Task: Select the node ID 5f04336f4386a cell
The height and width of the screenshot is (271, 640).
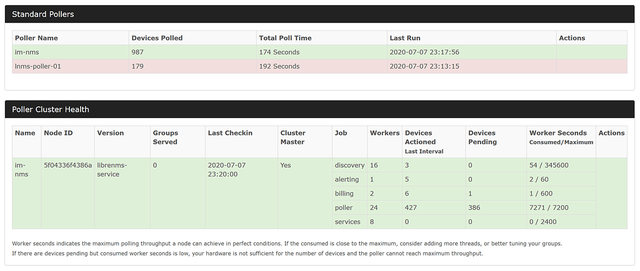Action: coord(67,165)
